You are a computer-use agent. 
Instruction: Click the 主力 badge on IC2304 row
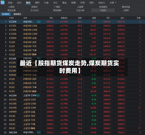point(39,22)
